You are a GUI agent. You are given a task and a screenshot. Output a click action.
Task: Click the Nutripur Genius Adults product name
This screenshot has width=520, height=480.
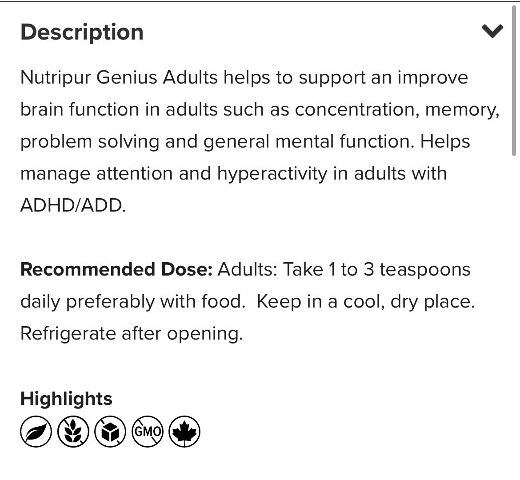click(120, 77)
